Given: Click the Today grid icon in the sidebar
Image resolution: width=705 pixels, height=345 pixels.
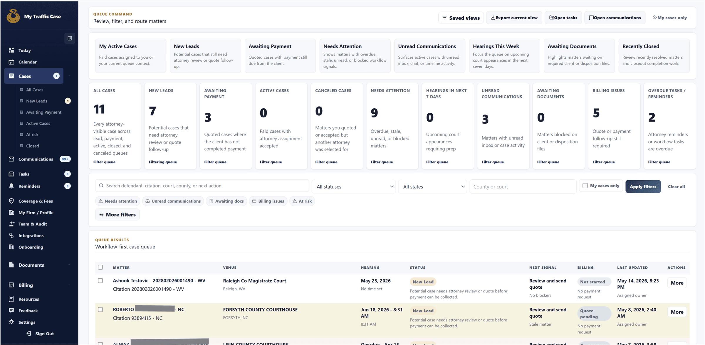Looking at the screenshot, I should tap(11, 50).
